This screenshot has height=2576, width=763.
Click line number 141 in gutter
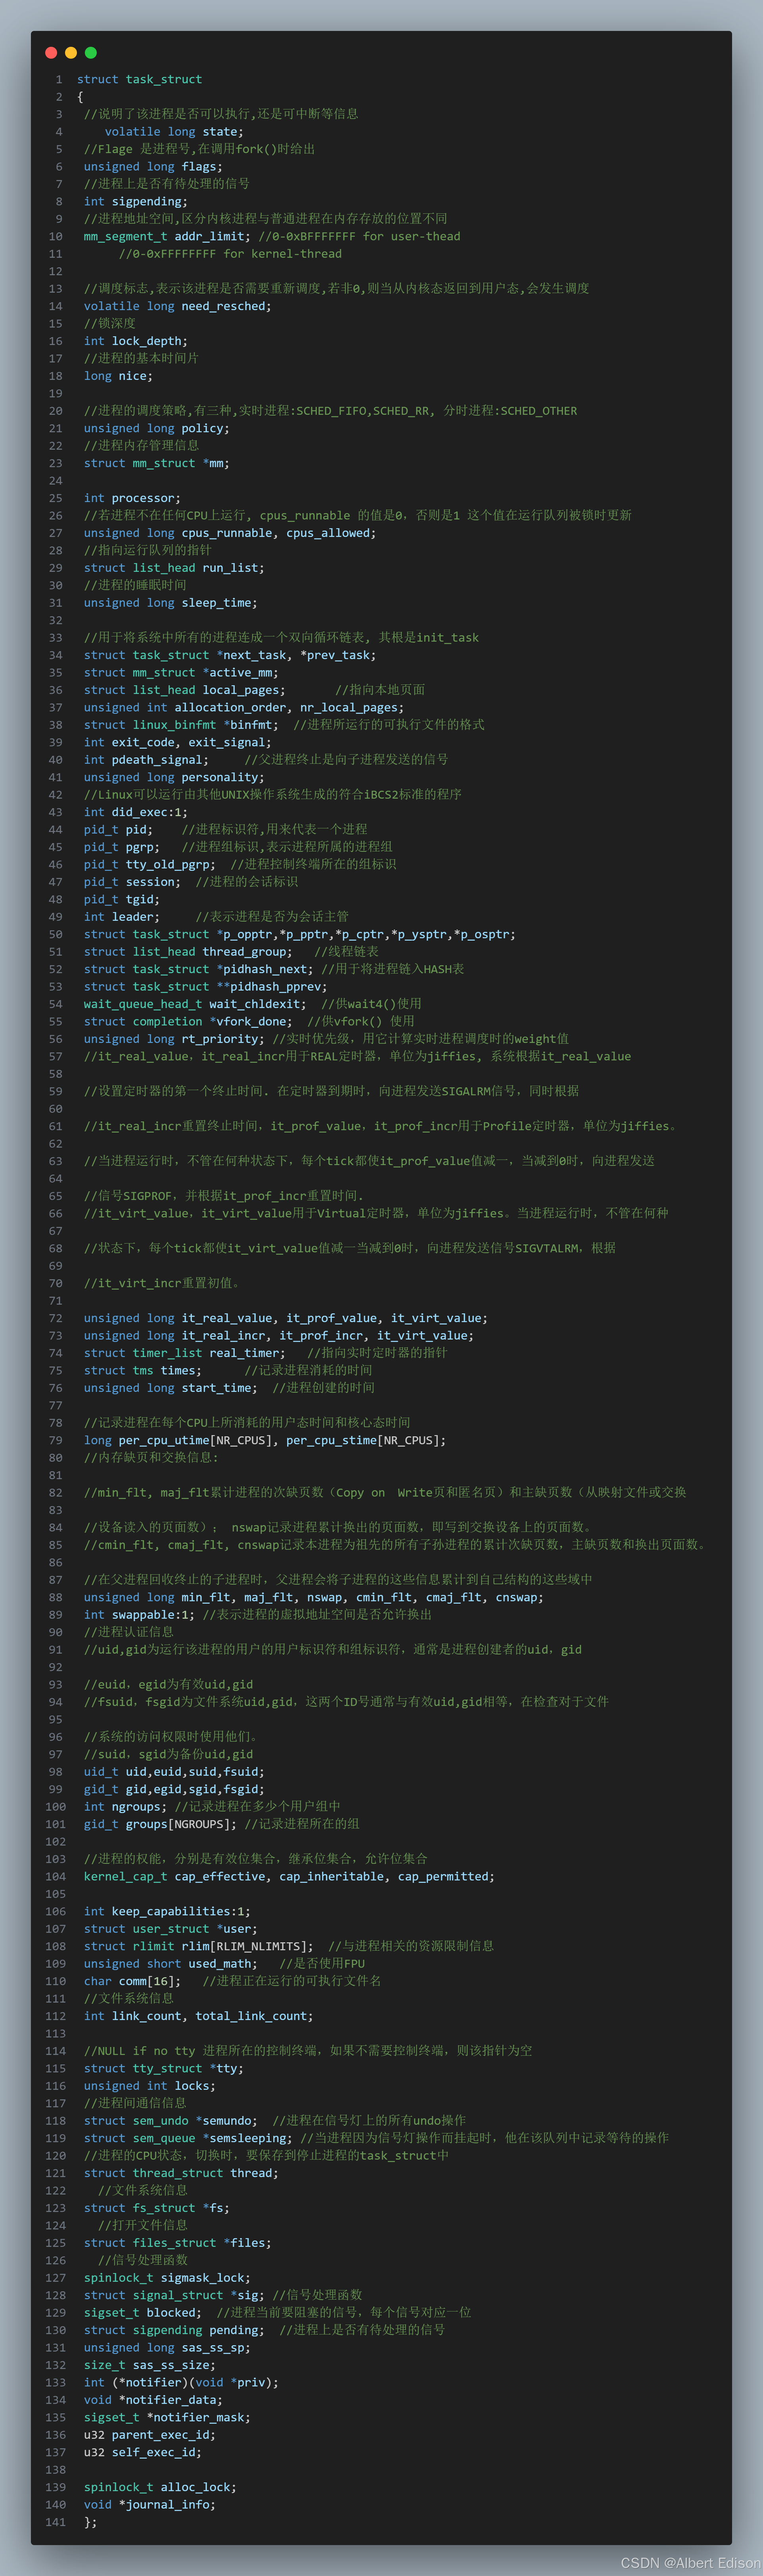coord(55,2522)
